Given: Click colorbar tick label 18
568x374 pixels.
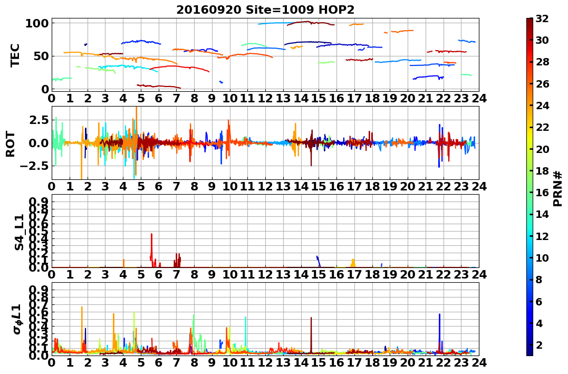Looking at the screenshot, I should tap(542, 170).
